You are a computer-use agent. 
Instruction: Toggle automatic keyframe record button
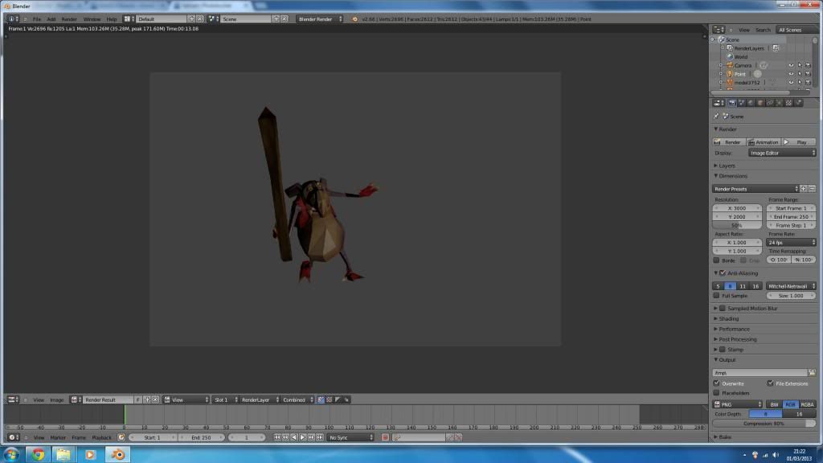tap(385, 437)
